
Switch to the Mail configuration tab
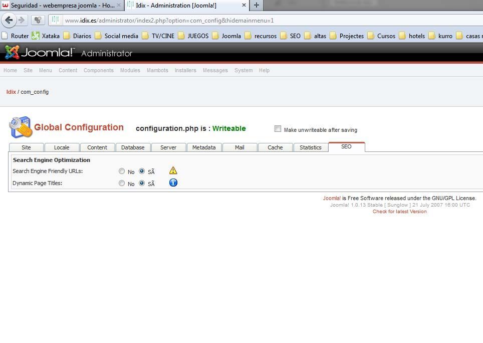[x=239, y=147]
